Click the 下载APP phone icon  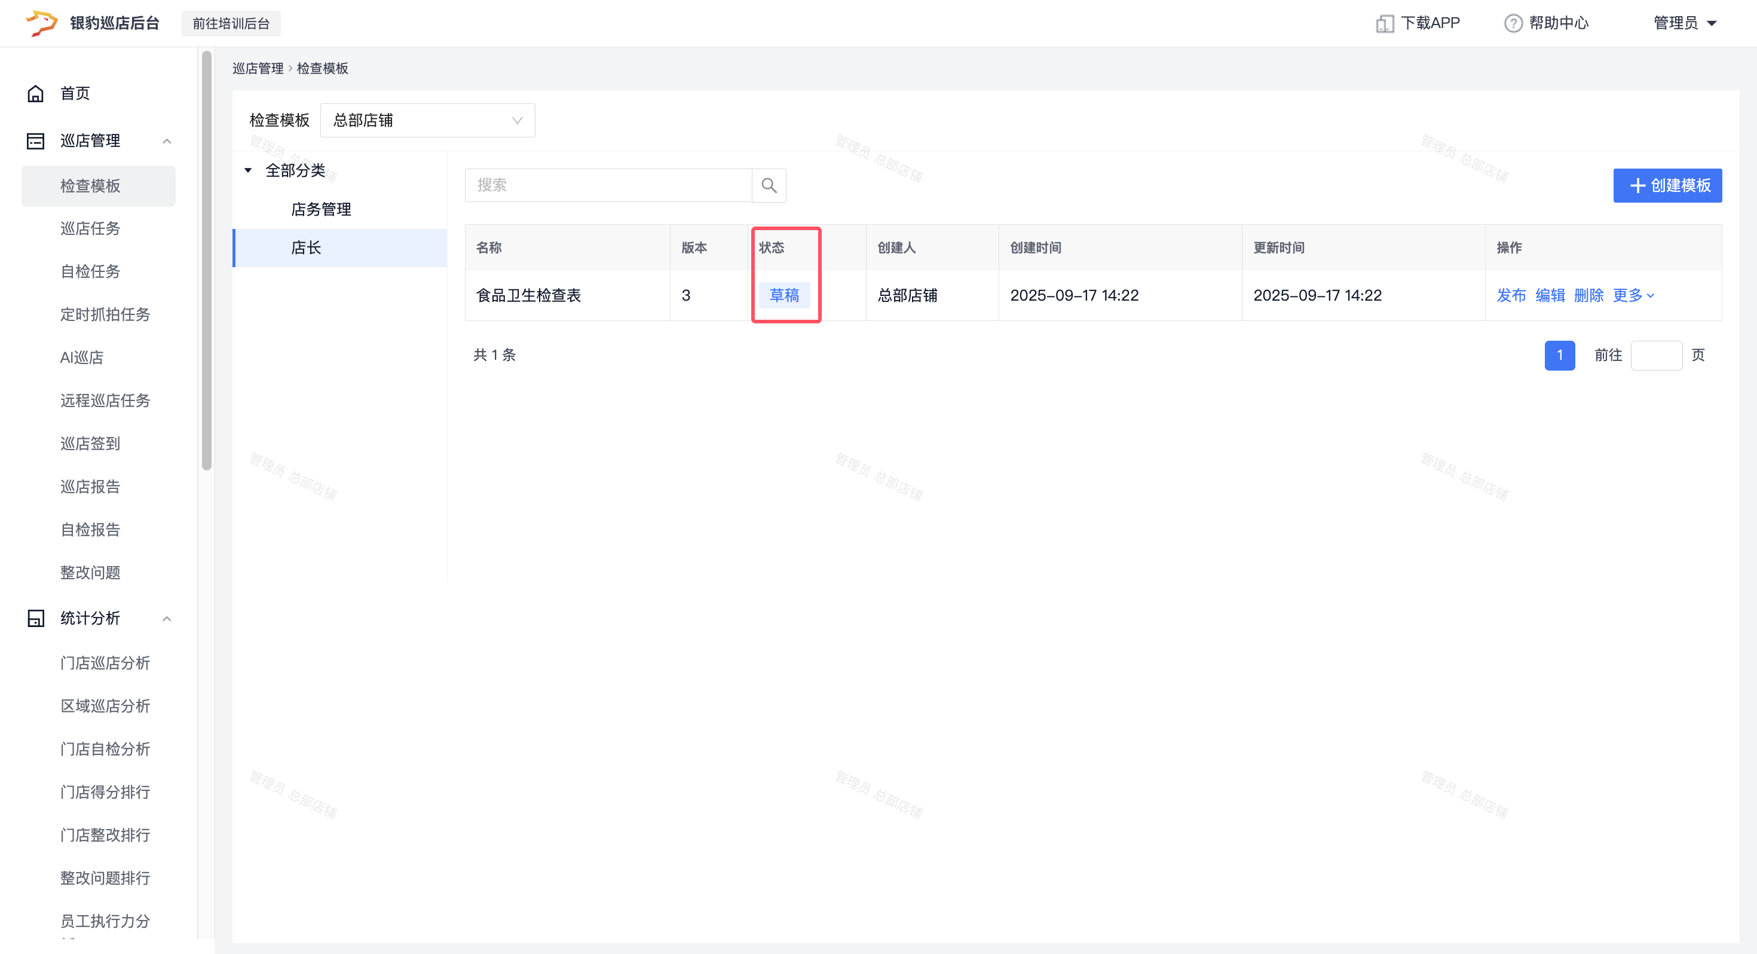[x=1384, y=24]
